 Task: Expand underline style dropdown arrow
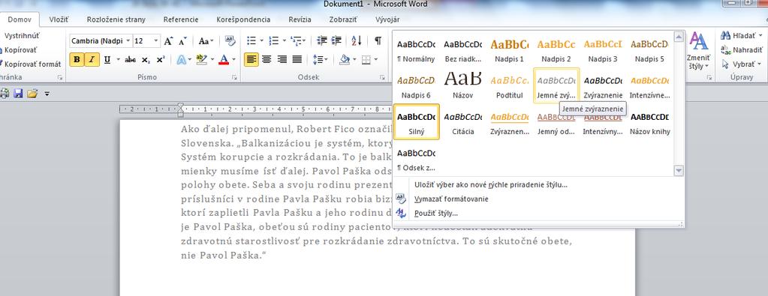[x=118, y=60]
